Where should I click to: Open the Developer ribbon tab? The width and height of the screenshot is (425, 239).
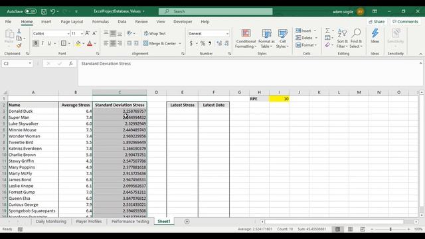pos(183,22)
